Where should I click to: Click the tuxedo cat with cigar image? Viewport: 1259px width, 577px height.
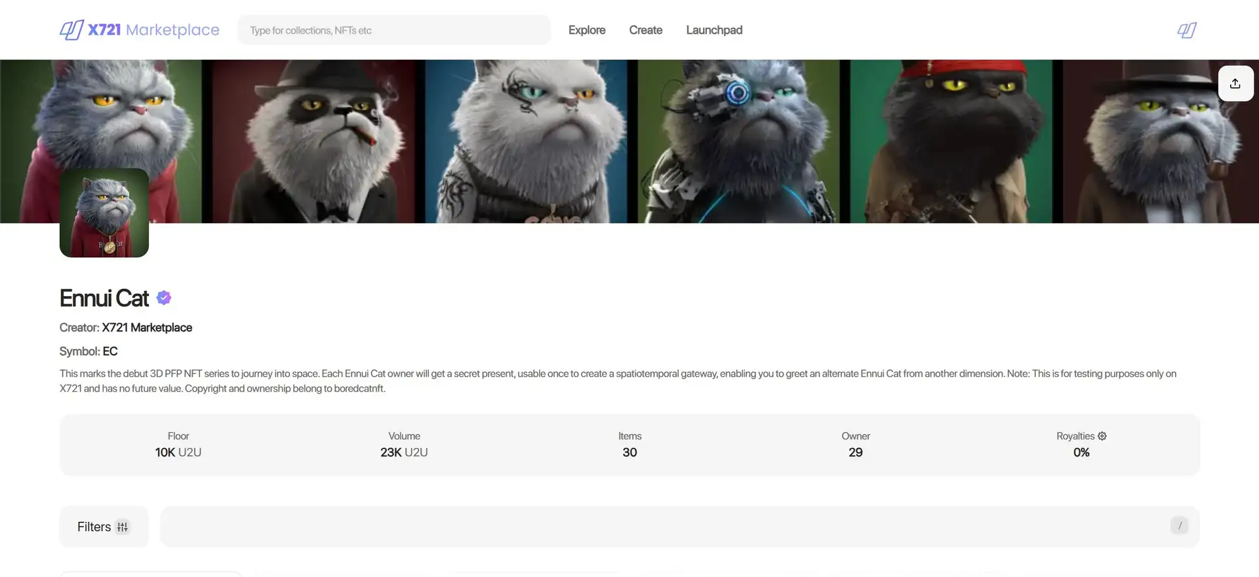point(315,141)
